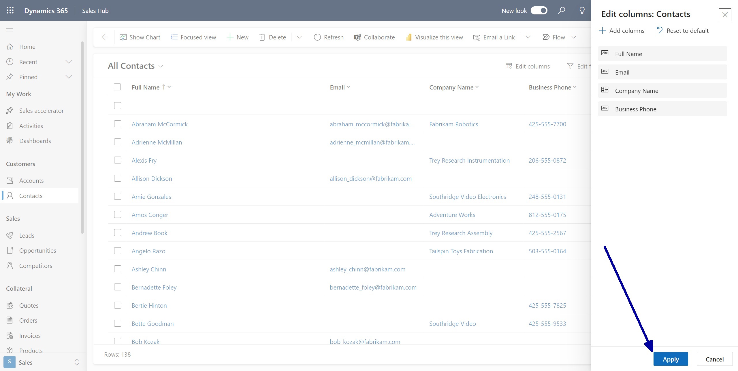This screenshot has width=738, height=371.
Task: Open Email column header menu
Action: (348, 87)
